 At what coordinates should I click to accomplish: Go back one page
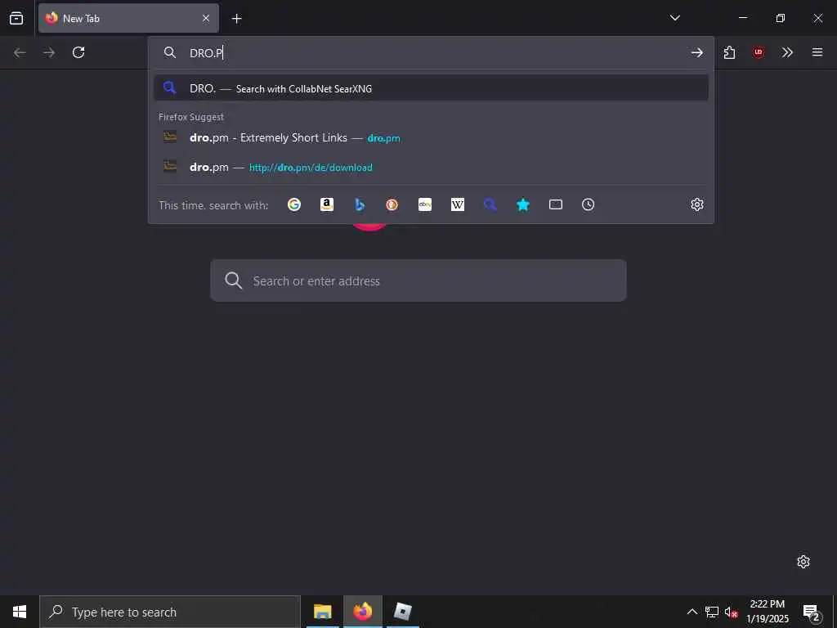point(20,52)
